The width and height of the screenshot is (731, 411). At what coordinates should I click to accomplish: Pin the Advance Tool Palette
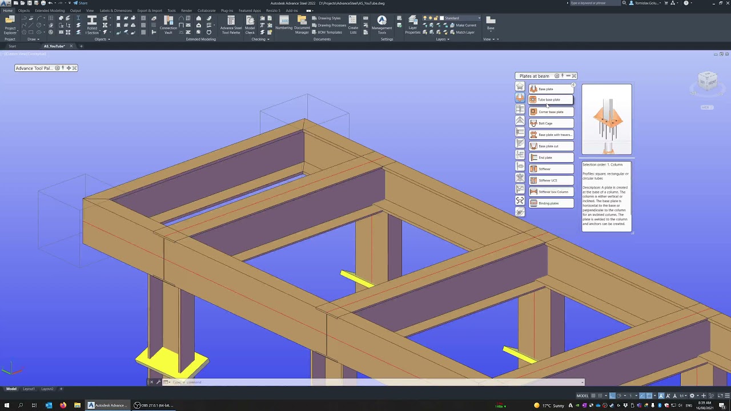(63, 68)
